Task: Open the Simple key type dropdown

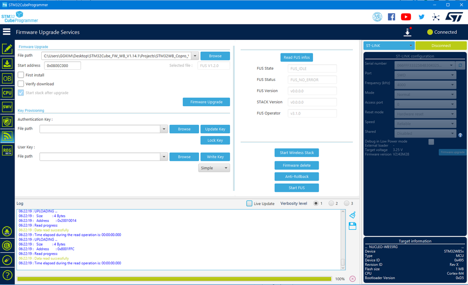Action: pos(214,168)
